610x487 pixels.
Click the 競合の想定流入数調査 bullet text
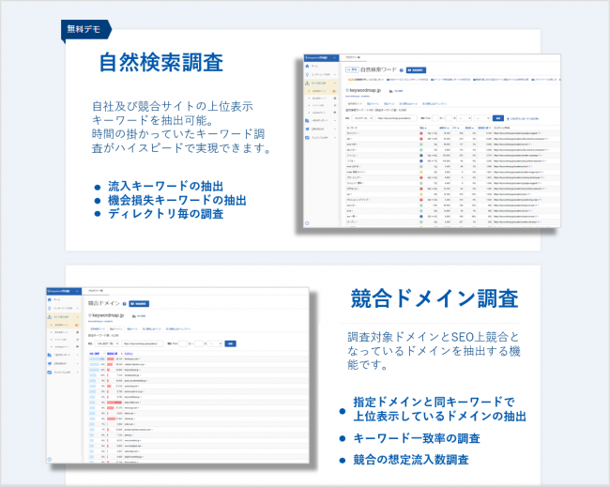(411, 460)
